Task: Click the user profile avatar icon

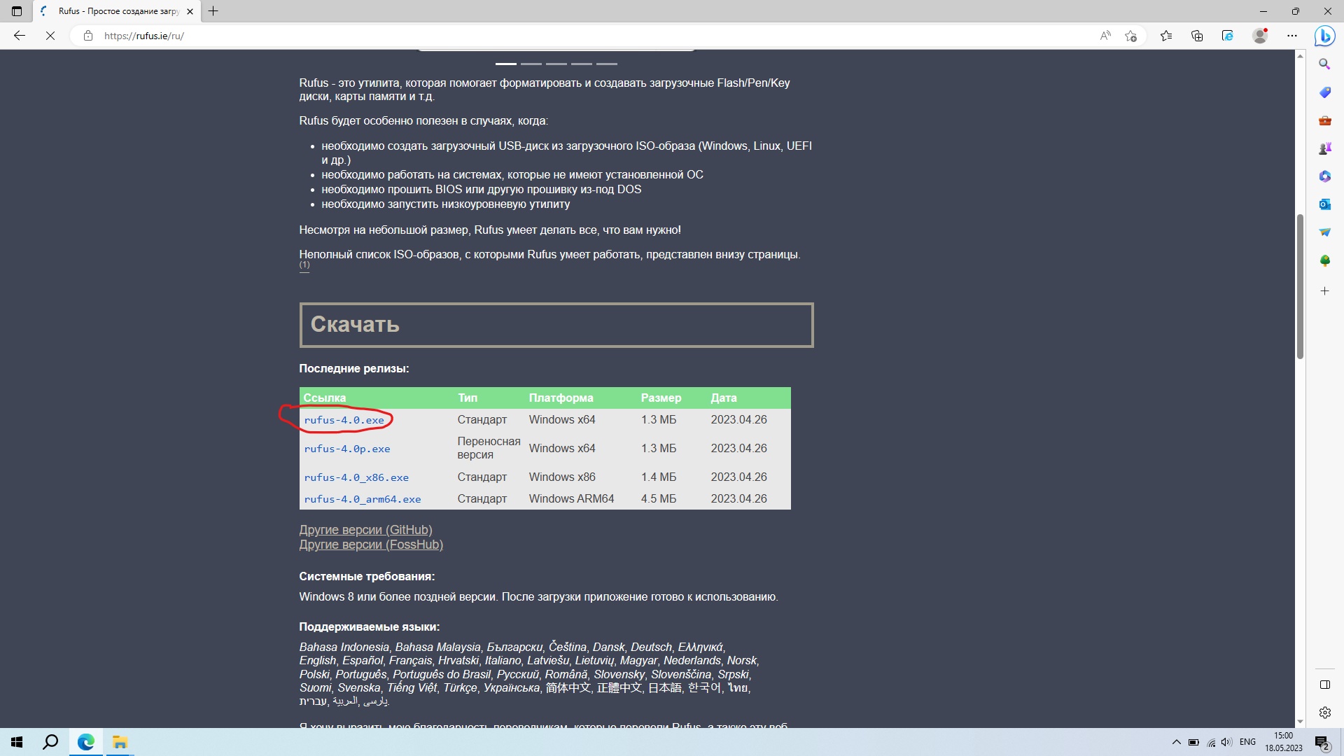Action: pyautogui.click(x=1260, y=36)
